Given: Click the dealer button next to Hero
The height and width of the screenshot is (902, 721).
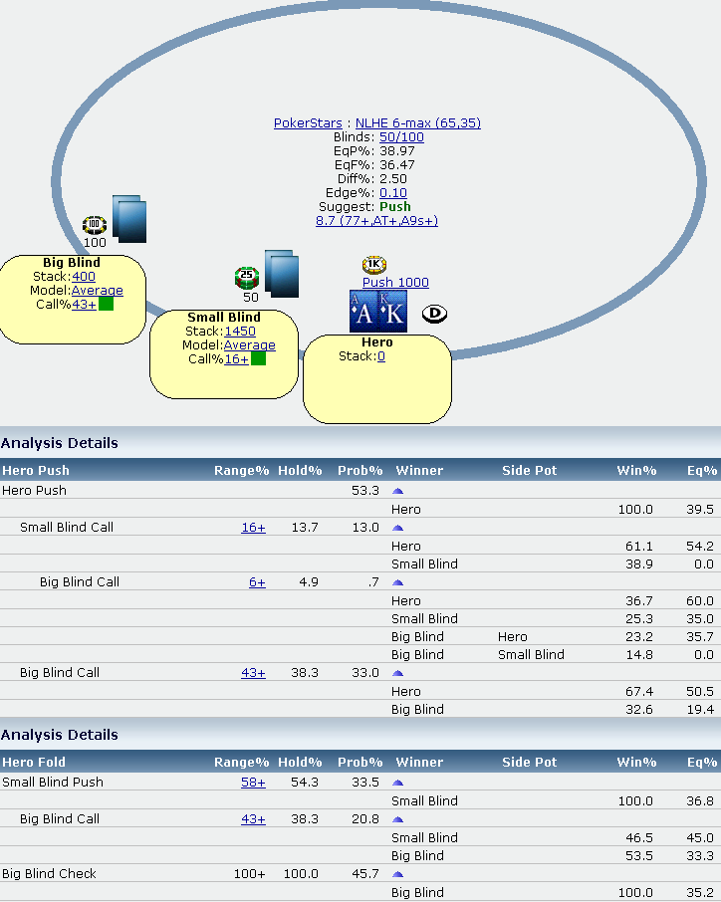Looking at the screenshot, I should 434,314.
